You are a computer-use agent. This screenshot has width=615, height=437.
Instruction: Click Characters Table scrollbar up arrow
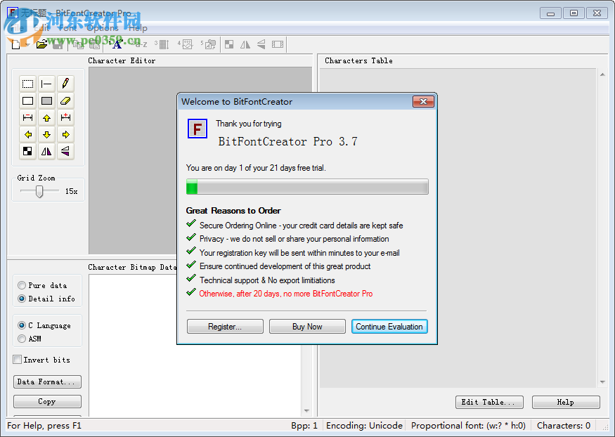click(x=602, y=74)
